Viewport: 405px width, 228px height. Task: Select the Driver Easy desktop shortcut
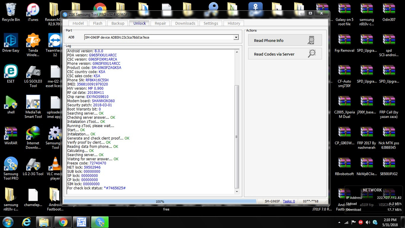pyautogui.click(x=11, y=43)
